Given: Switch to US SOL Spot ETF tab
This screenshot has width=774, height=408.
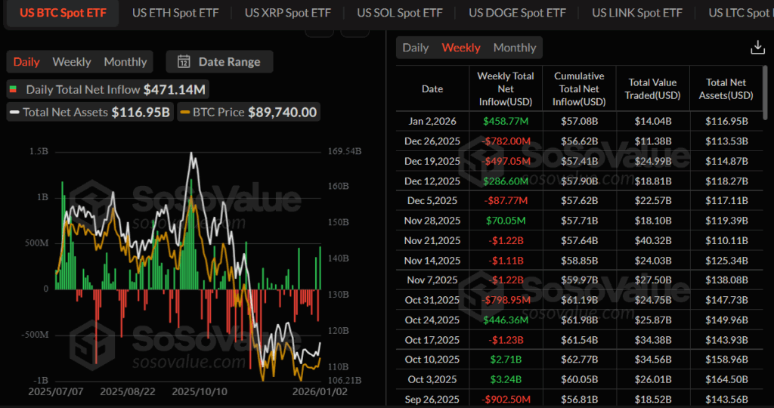Looking at the screenshot, I should coord(400,13).
